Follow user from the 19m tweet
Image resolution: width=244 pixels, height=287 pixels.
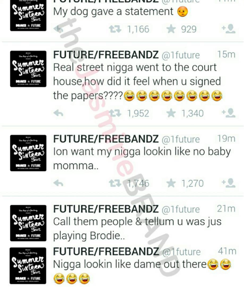(229, 183)
